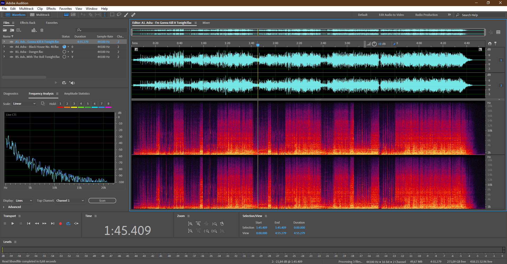Expand the B1. Asha - Danger.flac row
The height and width of the screenshot is (264, 507).
[4, 52]
